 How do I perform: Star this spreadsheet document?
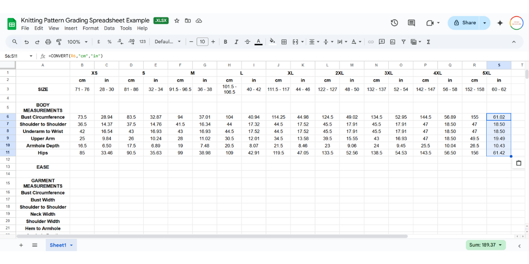(177, 21)
